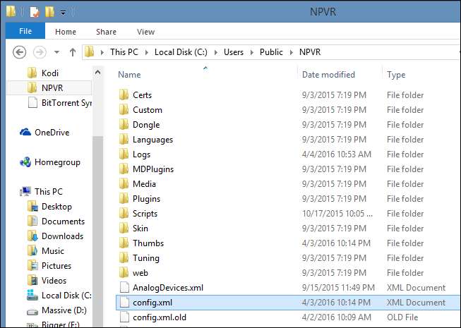This screenshot has height=328, width=461.
Task: Select Massive (D:) drive in navigation pane
Action: (x=56, y=310)
